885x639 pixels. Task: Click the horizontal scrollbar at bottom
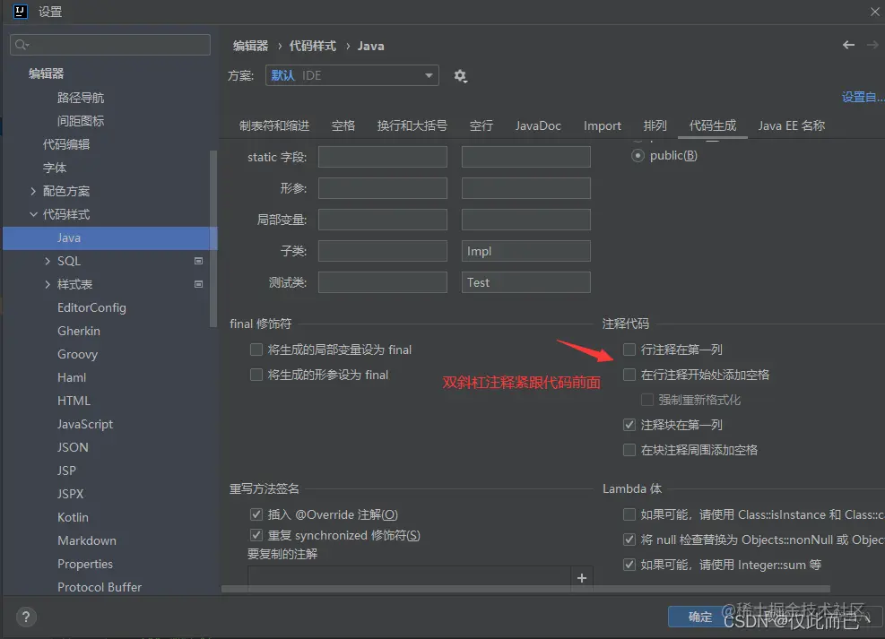coord(525,588)
